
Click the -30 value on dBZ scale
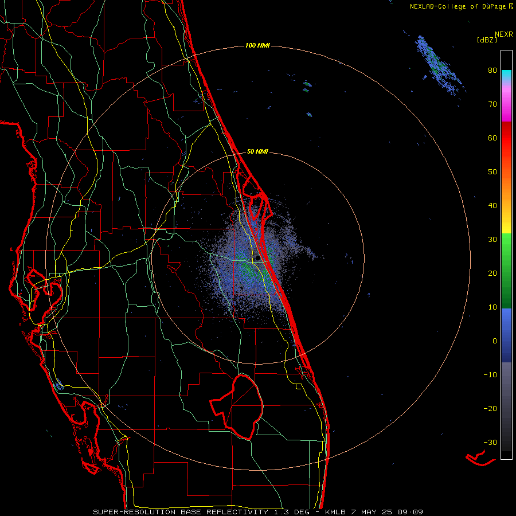pos(490,442)
